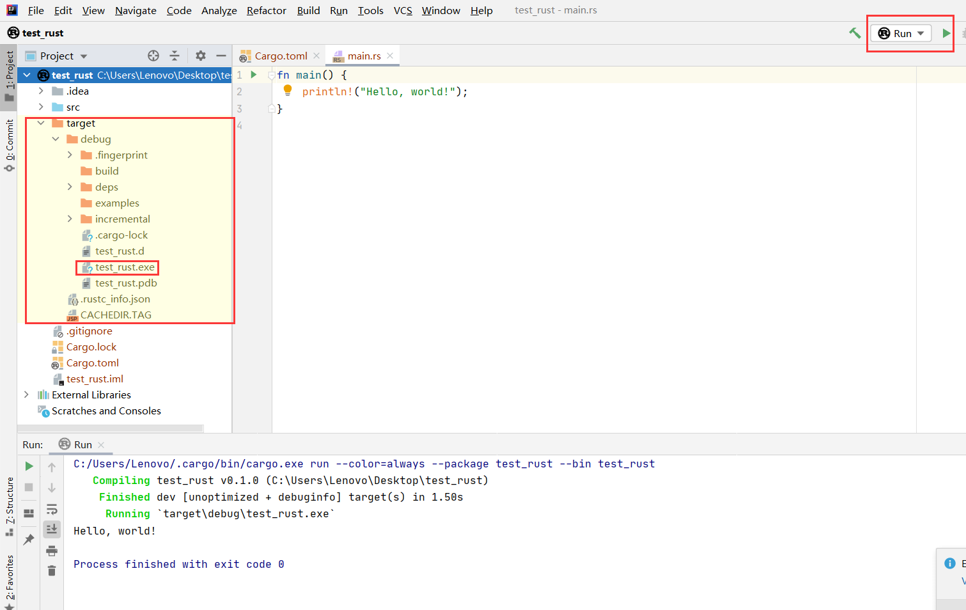Expand the .fingerprint folder

70,155
